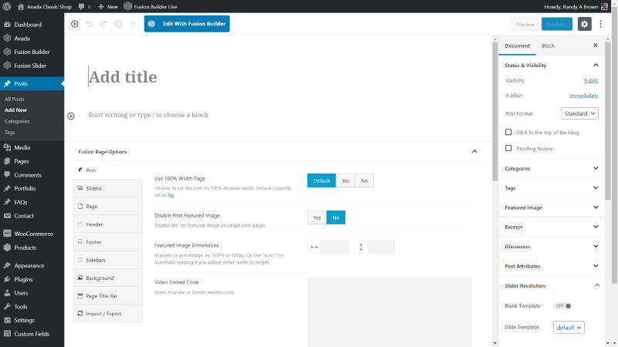Toggle the settings gear icon
This screenshot has width=618, height=347.
pyautogui.click(x=584, y=24)
